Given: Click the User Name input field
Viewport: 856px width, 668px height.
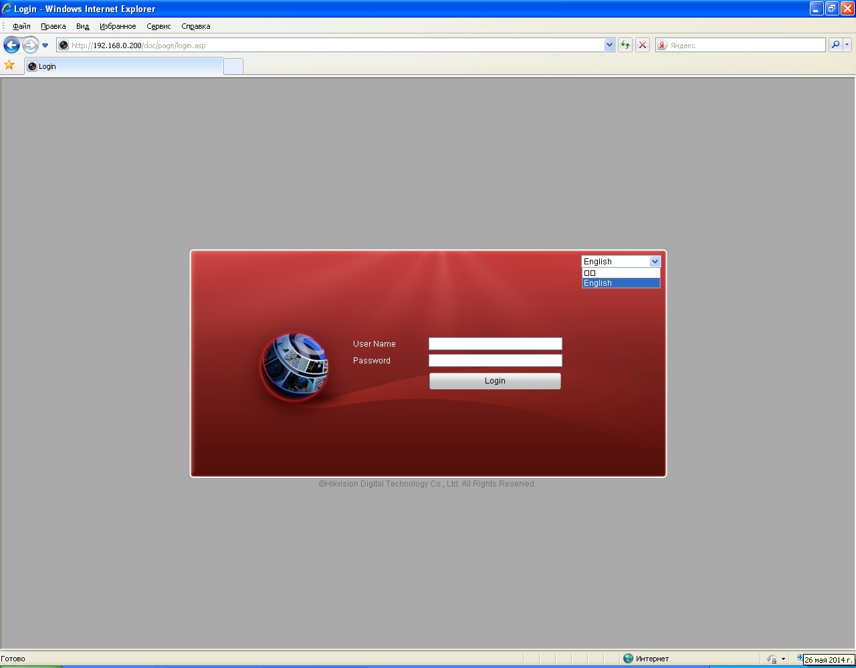Looking at the screenshot, I should [496, 343].
